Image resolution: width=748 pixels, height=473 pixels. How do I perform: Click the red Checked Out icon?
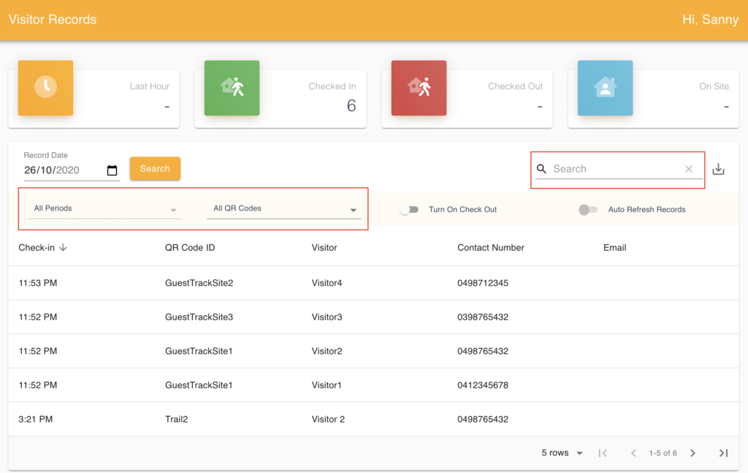pyautogui.click(x=419, y=87)
